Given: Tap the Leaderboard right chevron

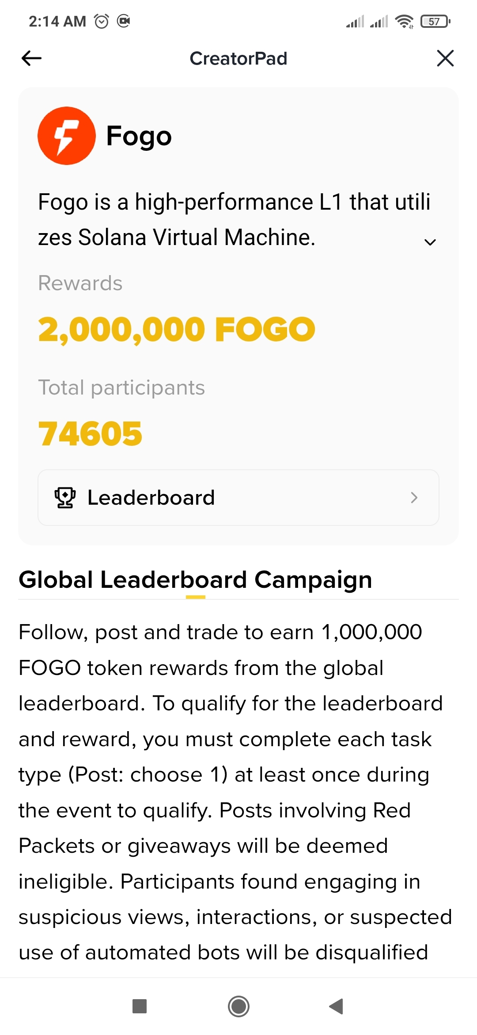Looking at the screenshot, I should (x=414, y=498).
